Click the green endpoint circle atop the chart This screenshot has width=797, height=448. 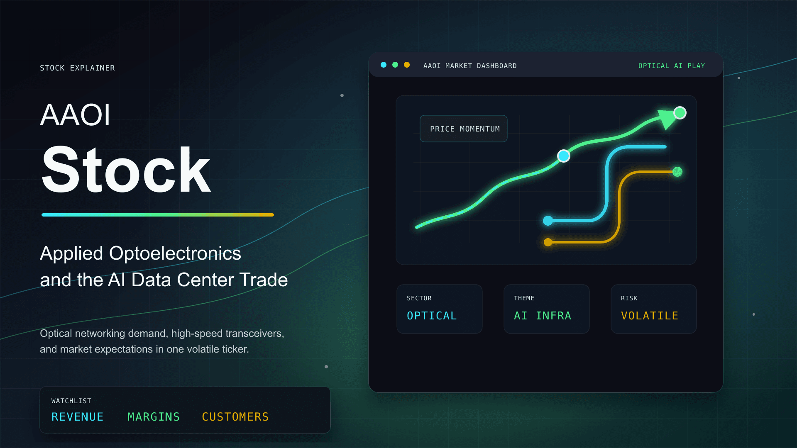click(680, 113)
